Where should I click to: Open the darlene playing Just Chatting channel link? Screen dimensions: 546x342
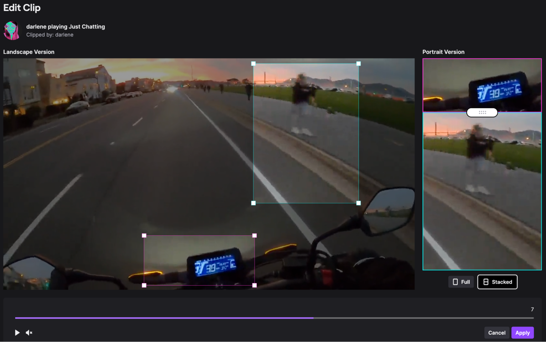(66, 26)
